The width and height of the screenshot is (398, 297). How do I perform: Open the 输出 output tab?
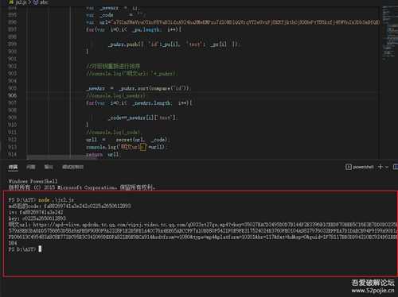click(x=49, y=167)
